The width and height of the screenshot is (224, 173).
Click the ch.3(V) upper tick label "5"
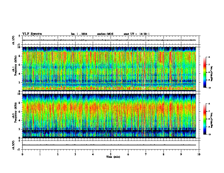[x=20, y=141]
